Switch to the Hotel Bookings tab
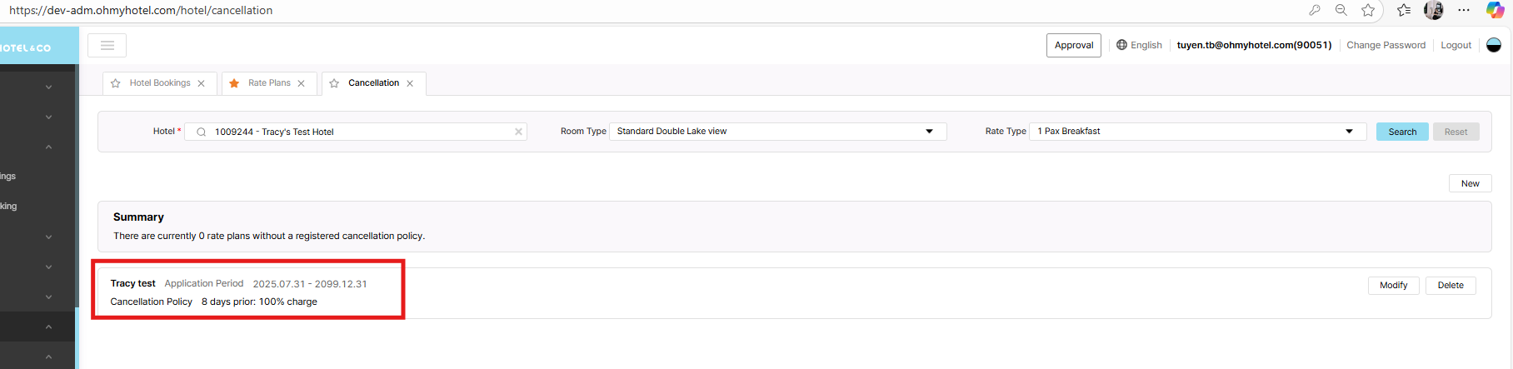 [159, 83]
